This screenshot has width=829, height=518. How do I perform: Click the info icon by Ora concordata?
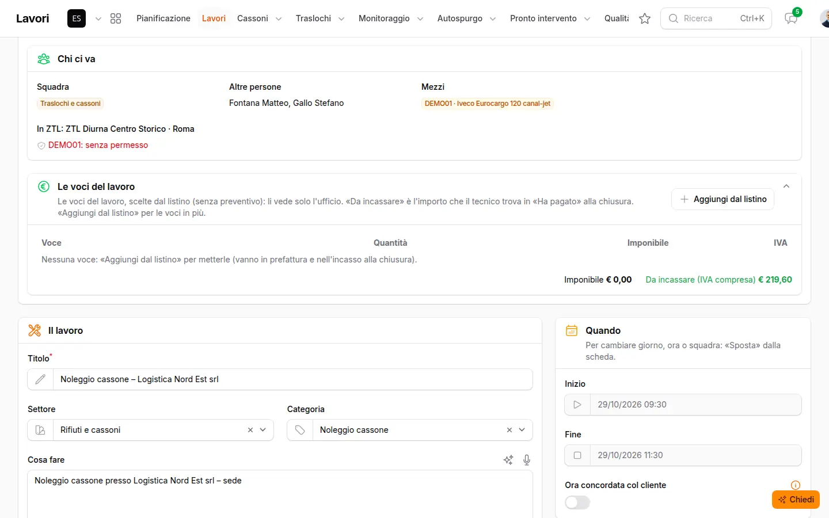tap(796, 485)
